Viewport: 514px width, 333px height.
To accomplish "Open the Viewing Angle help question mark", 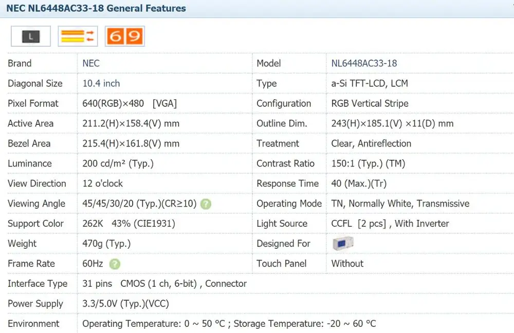I will 206,204.
